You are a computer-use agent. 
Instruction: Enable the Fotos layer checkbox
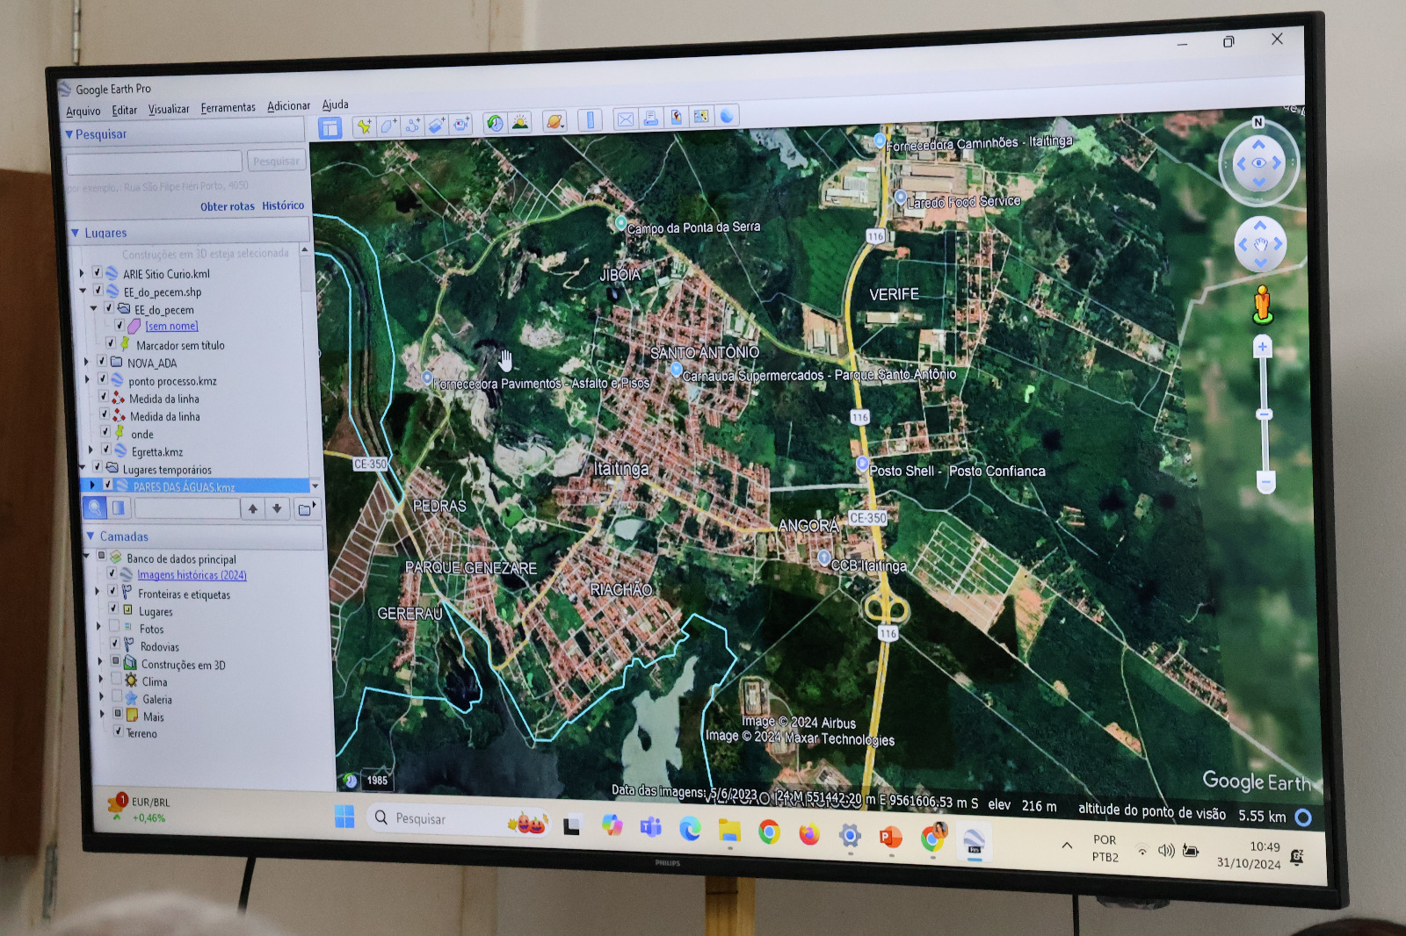(x=114, y=626)
